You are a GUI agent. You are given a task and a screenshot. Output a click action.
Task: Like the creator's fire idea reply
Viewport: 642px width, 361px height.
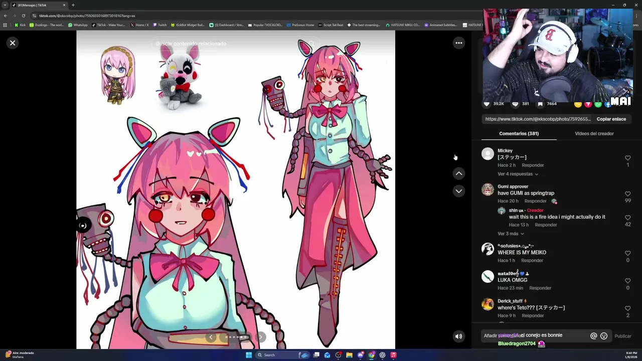pyautogui.click(x=627, y=218)
